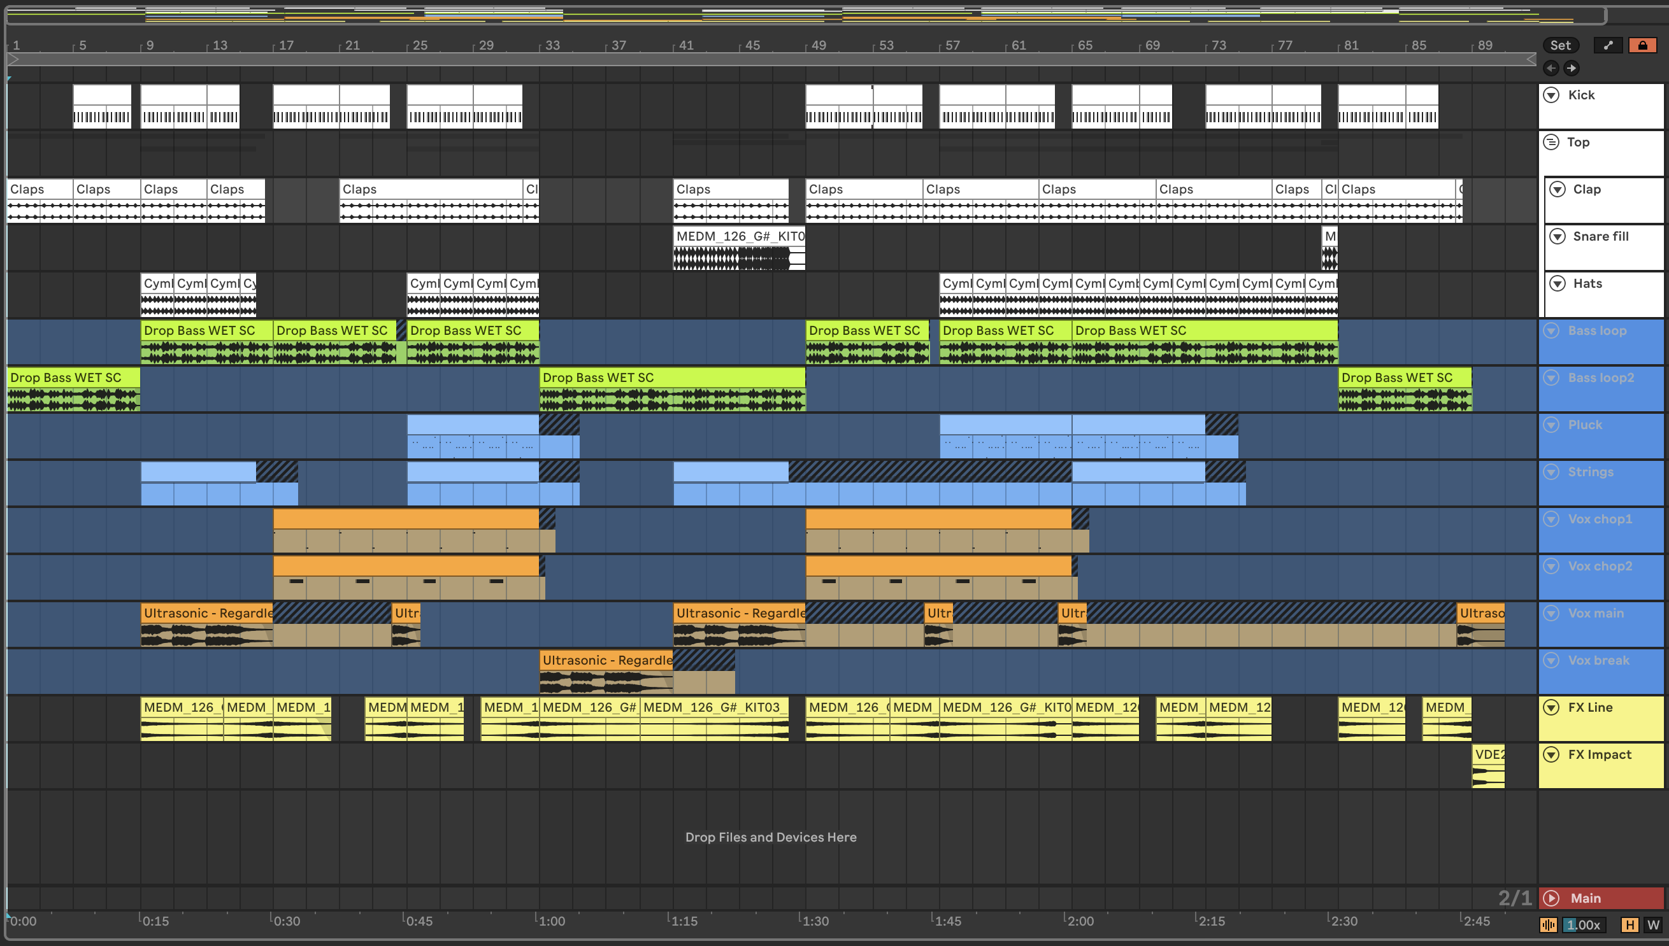
Task: Select the Main track title
Action: tap(1586, 898)
